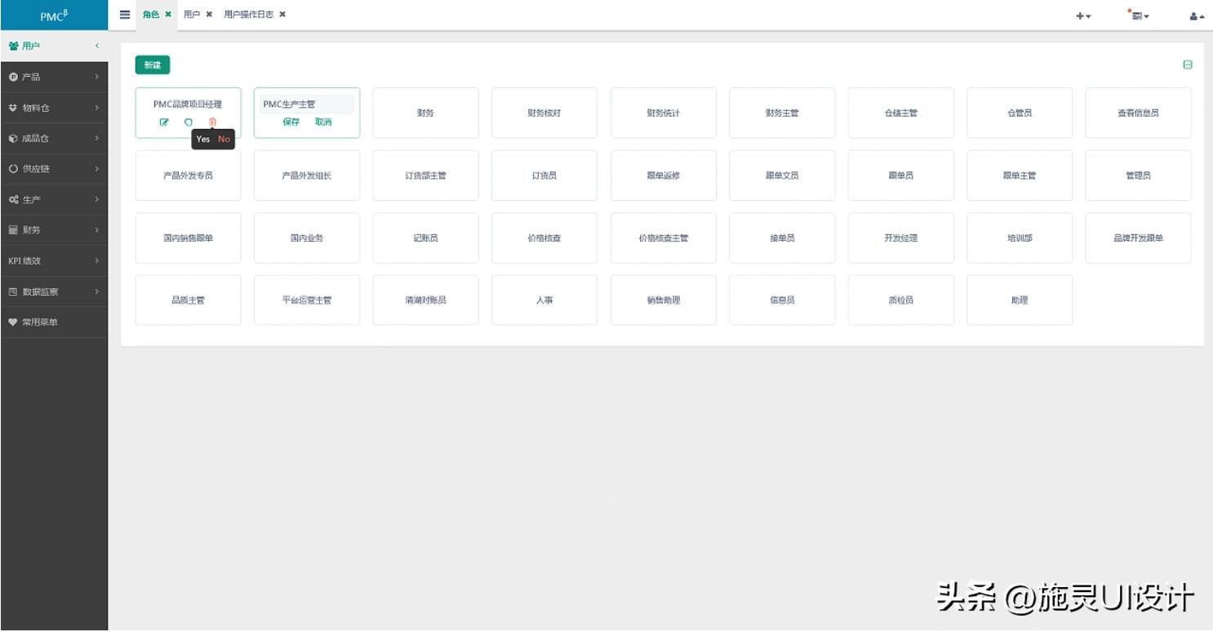
Task: Select the 清湖对账员 role card
Action: click(x=426, y=300)
